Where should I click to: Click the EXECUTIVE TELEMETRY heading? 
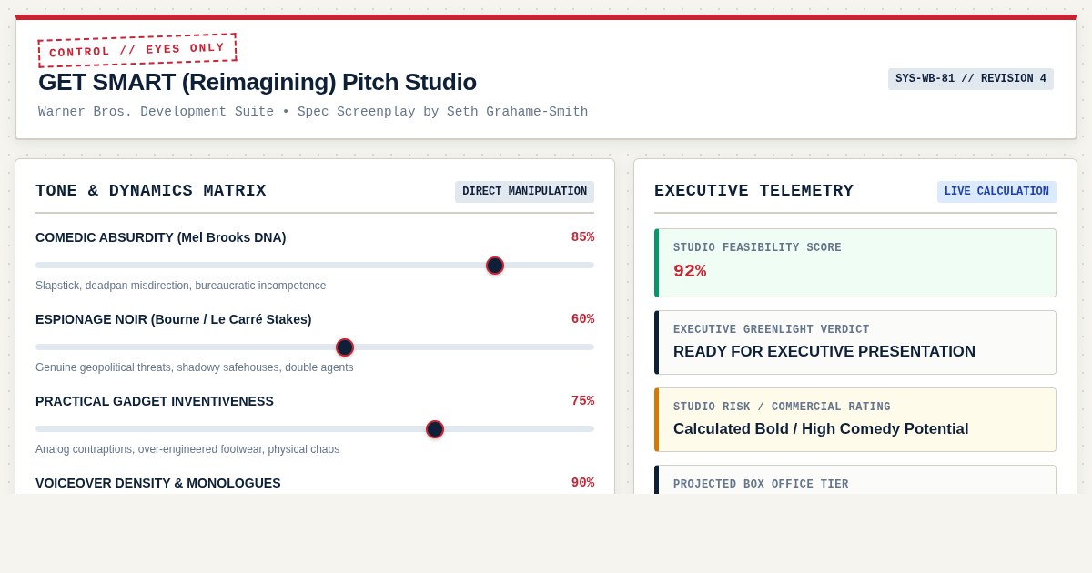(x=754, y=191)
